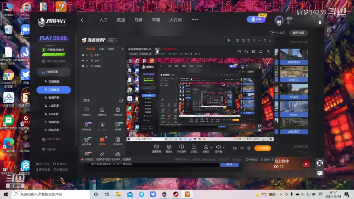354x199 pixels.
Task: Expand speaker options arrow
Action: point(224,148)
